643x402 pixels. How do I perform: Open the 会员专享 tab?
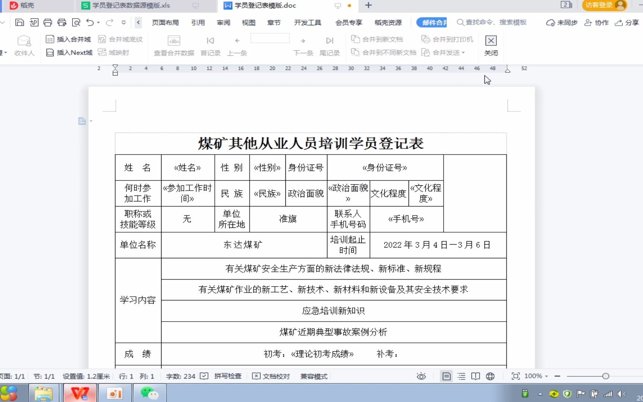(349, 23)
